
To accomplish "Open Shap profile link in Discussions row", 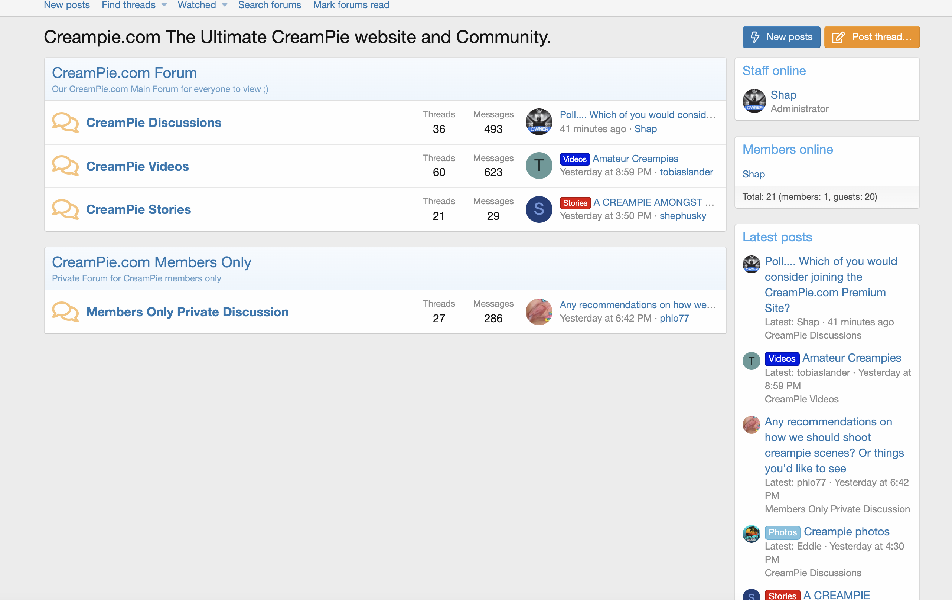I will pos(645,129).
